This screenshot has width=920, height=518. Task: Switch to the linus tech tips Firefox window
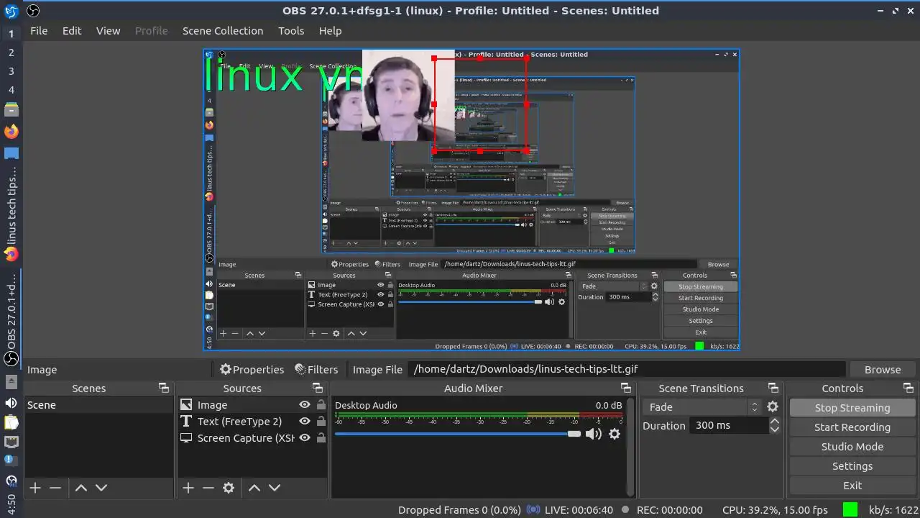(11, 213)
